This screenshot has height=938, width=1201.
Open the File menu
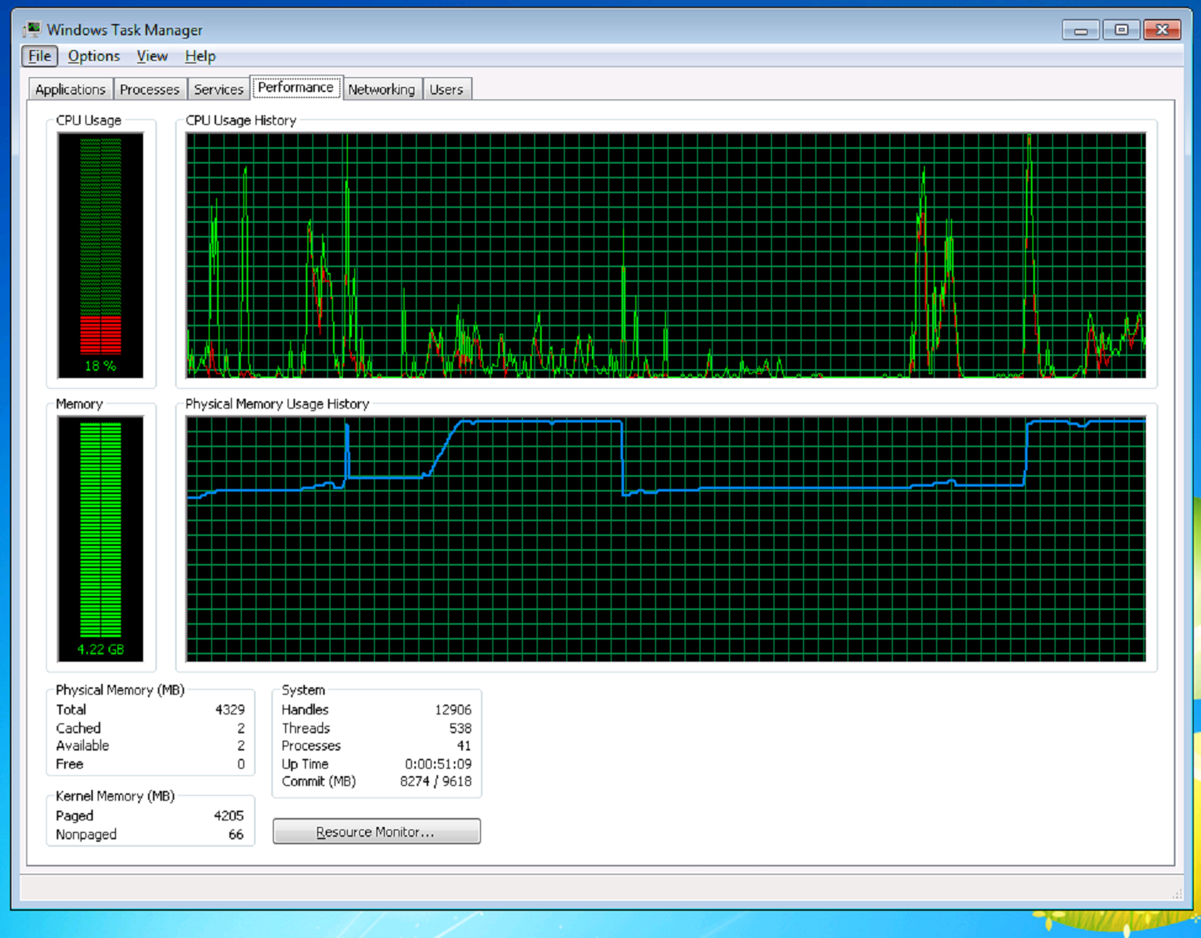tap(38, 55)
